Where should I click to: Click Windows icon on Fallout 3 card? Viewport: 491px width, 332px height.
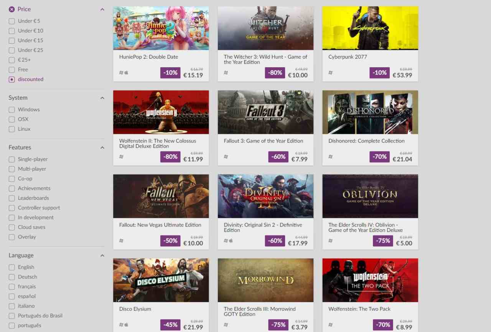(226, 156)
